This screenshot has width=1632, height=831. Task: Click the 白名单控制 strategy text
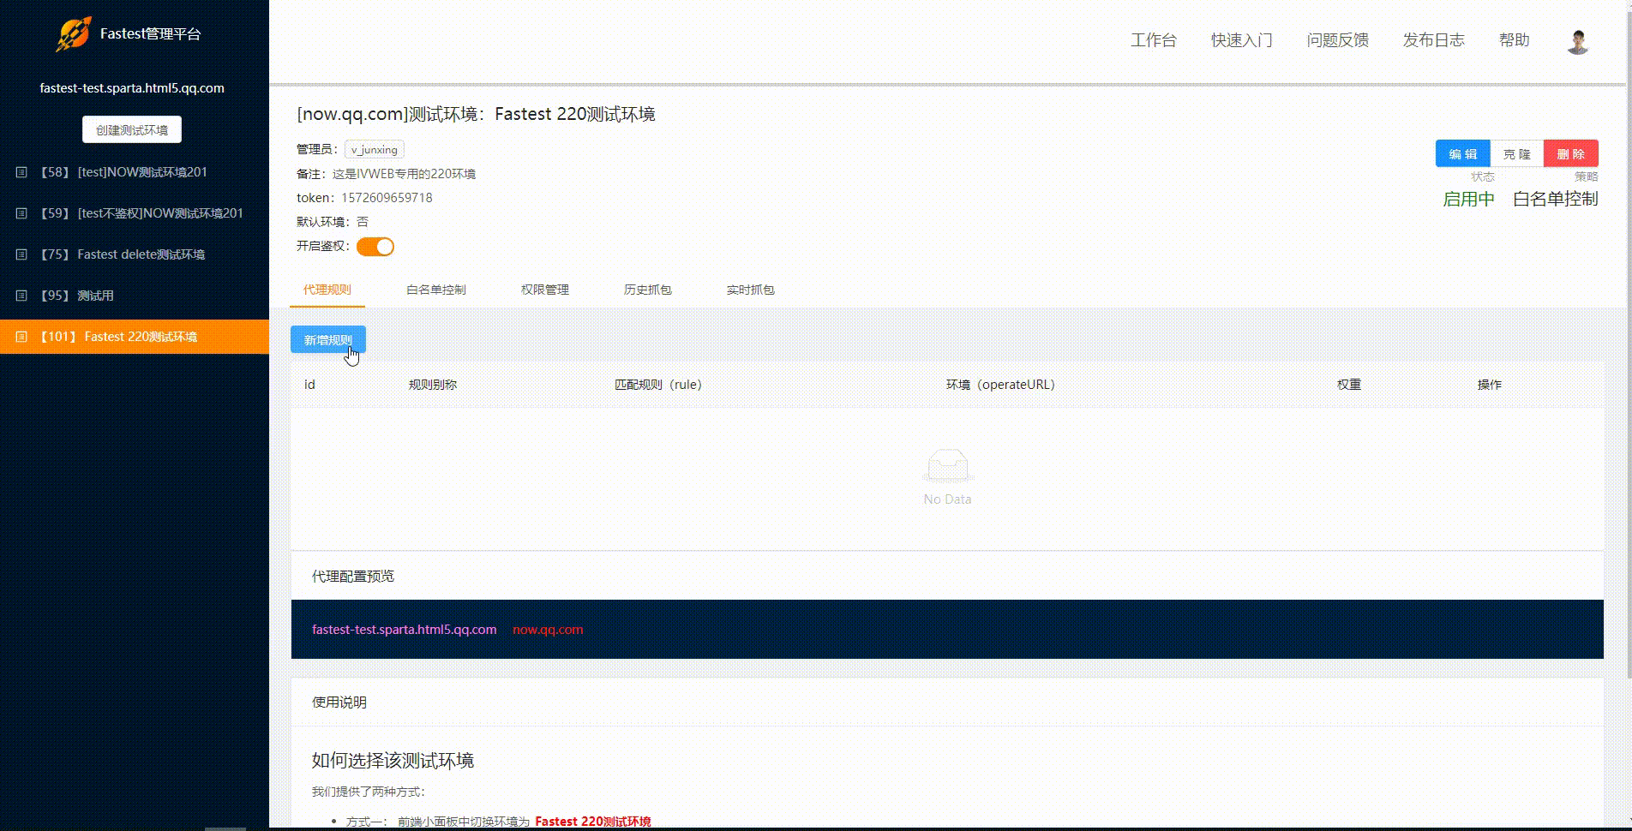click(x=1556, y=199)
